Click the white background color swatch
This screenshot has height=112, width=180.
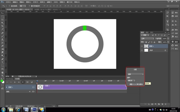tap(3, 82)
